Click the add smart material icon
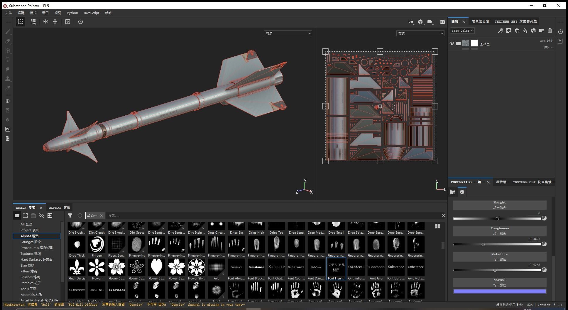Screen dimensions: 568x310 533,31
